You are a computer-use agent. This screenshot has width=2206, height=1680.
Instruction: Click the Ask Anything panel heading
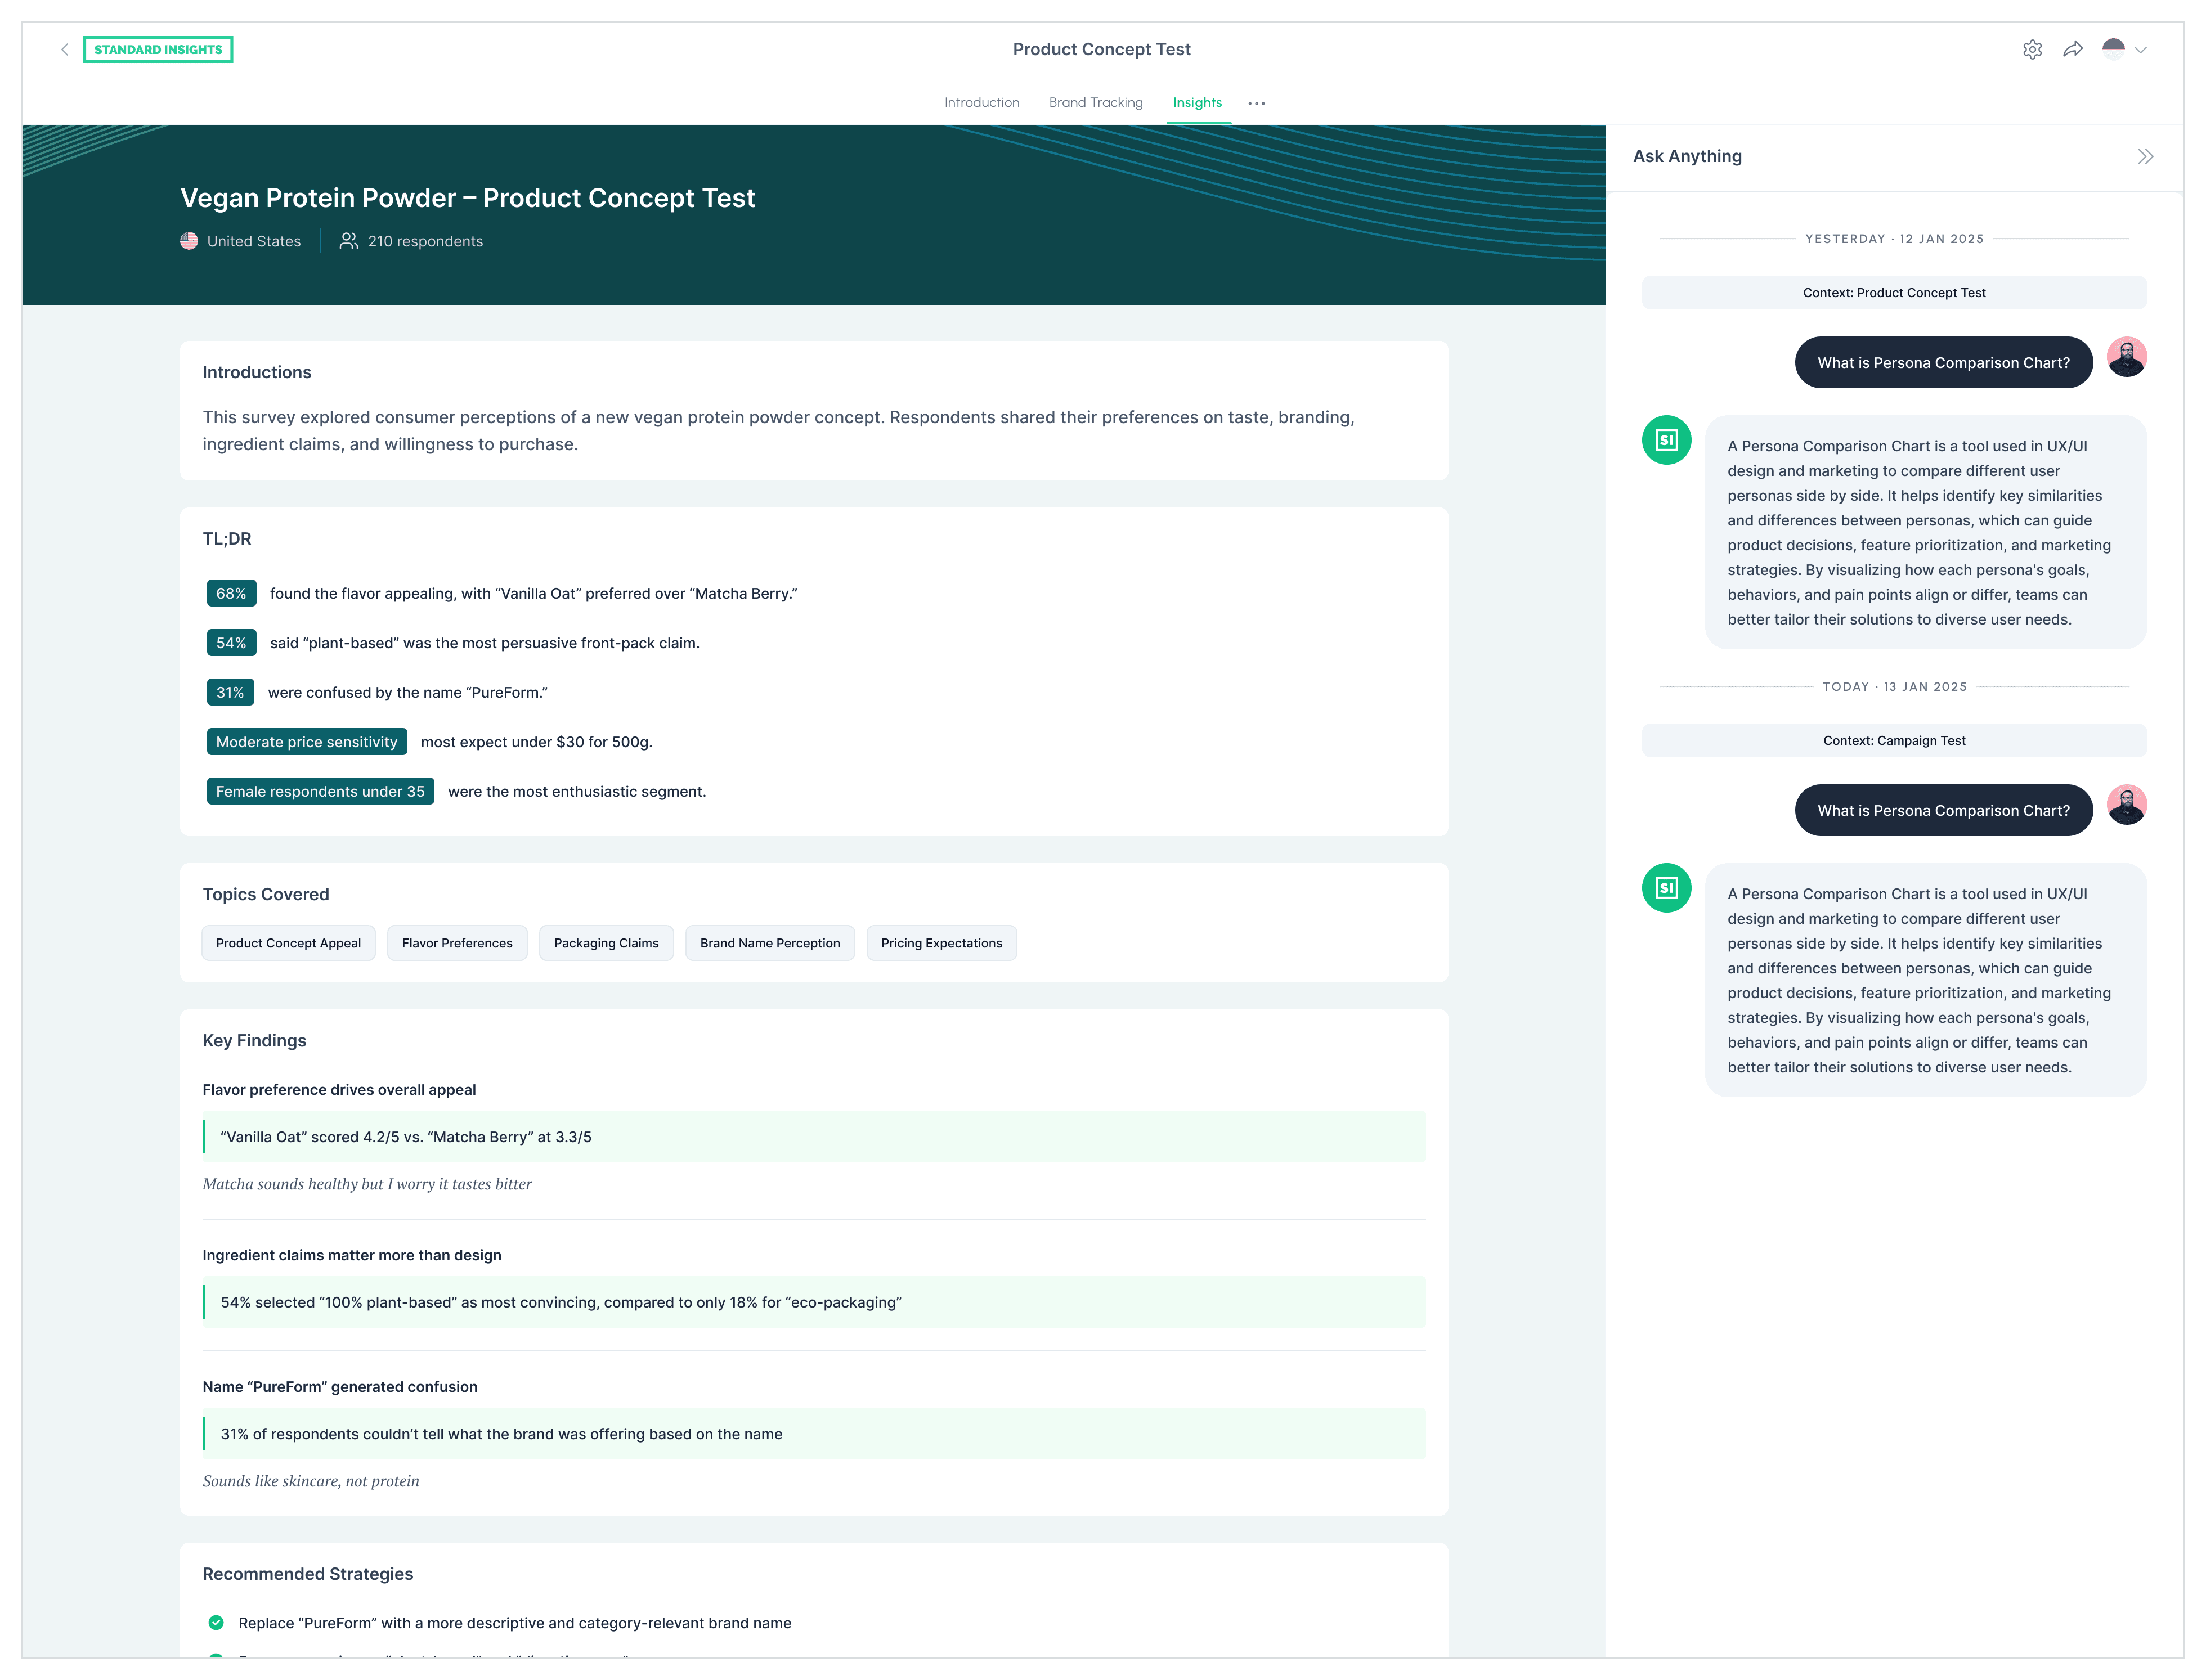pyautogui.click(x=1687, y=156)
